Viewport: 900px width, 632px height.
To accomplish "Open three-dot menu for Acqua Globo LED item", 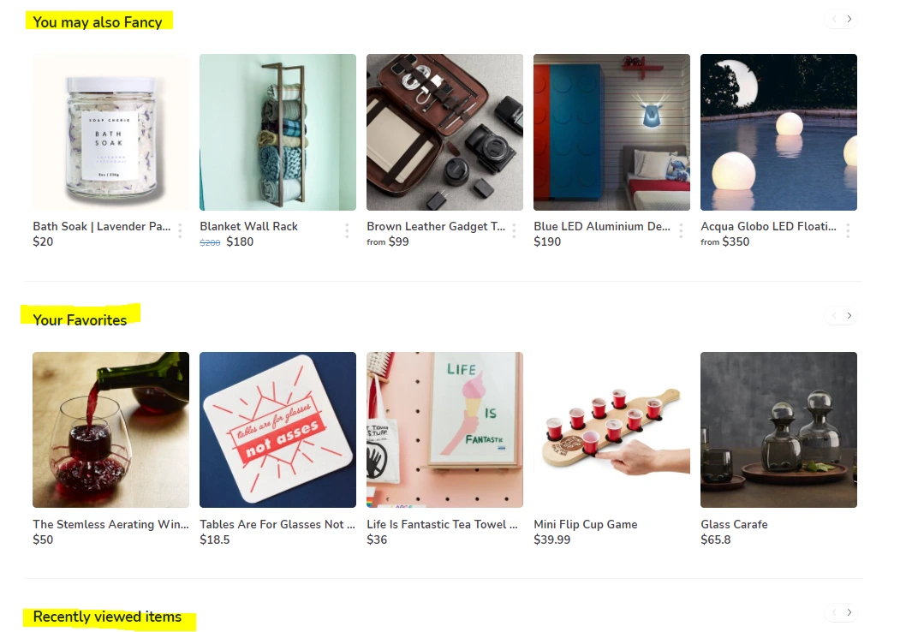I will 849,230.
